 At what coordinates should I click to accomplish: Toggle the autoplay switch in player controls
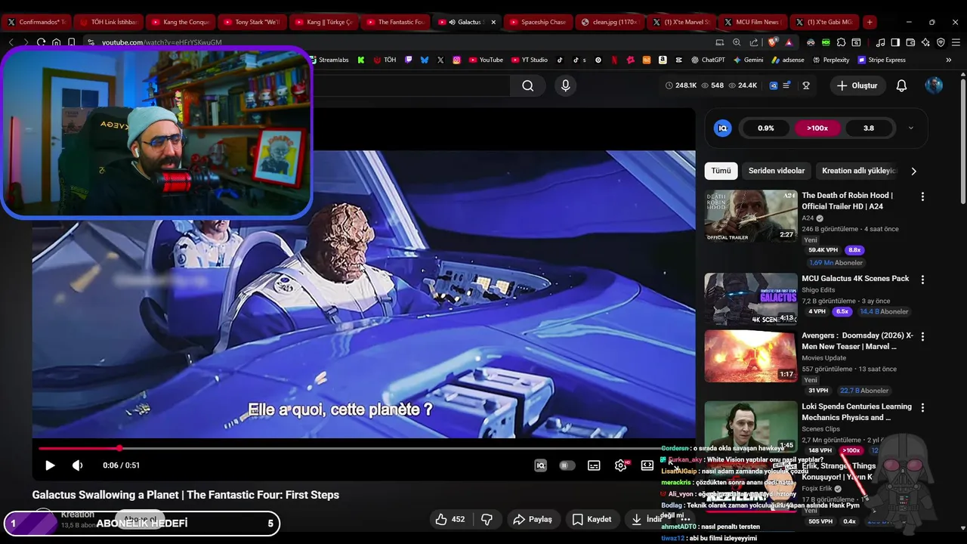tap(567, 465)
